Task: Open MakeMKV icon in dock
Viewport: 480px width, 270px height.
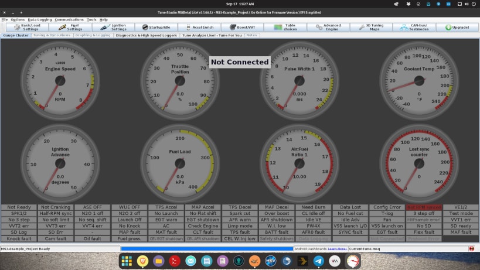Action: point(271,261)
